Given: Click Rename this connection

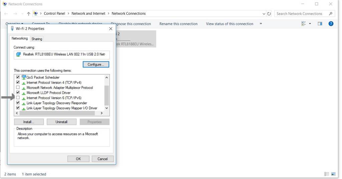Looking at the screenshot, I should pos(178,24).
